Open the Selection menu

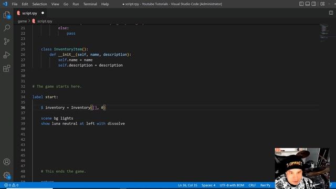40,4
